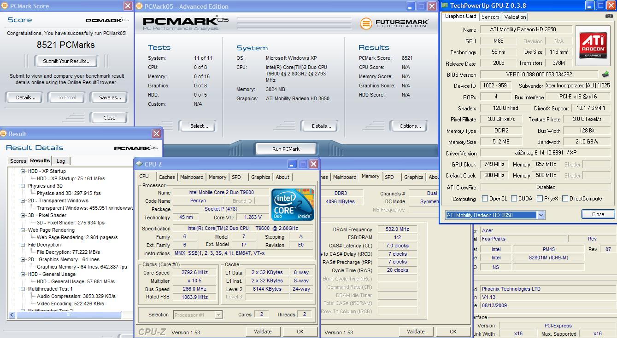Collapse the 3D - Pixel Shader node

(x=23, y=215)
